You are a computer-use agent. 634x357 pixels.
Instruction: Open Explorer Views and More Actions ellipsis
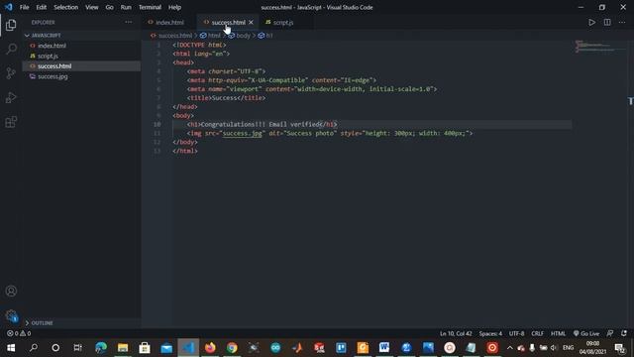point(128,22)
